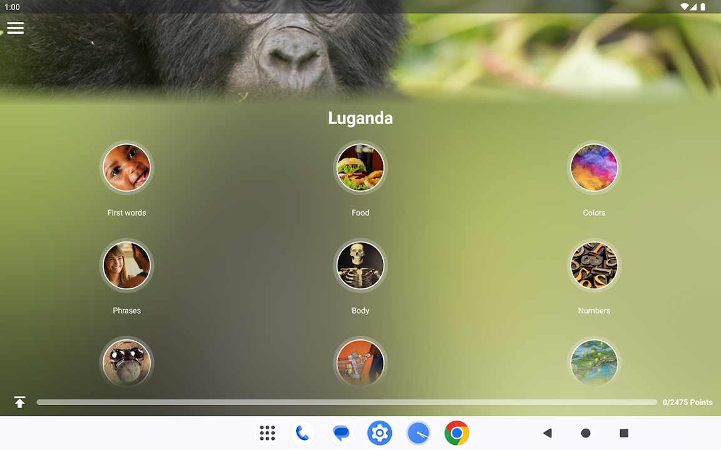This screenshot has width=721, height=450.
Task: Select the Food category burger icon
Action: (x=360, y=167)
